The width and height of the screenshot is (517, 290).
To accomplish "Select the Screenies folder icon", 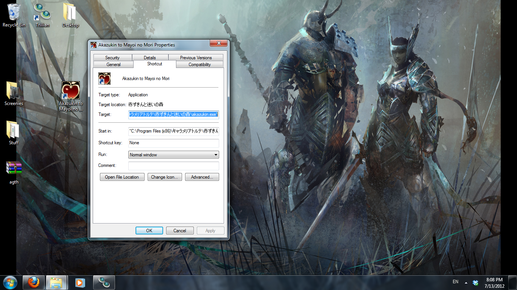I will click(14, 94).
